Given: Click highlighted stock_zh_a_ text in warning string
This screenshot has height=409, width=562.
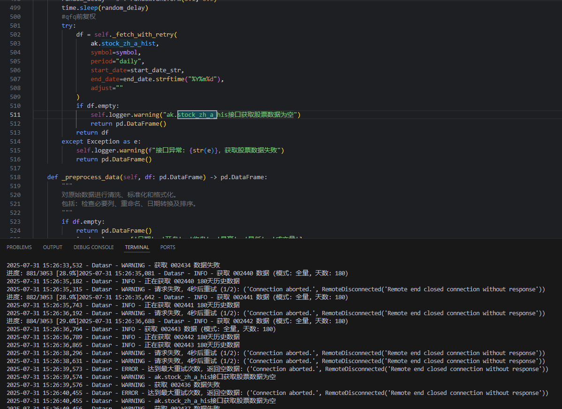Looking at the screenshot, I should (197, 115).
